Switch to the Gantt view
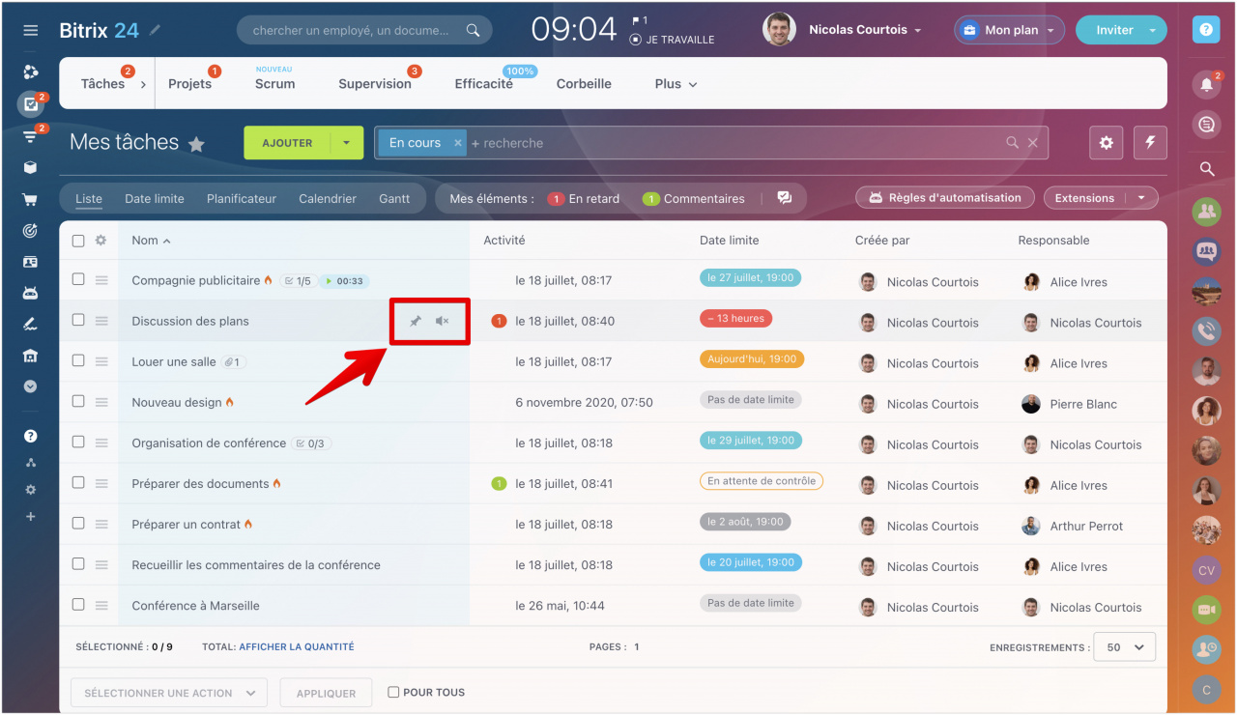The width and height of the screenshot is (1237, 715). tap(394, 198)
